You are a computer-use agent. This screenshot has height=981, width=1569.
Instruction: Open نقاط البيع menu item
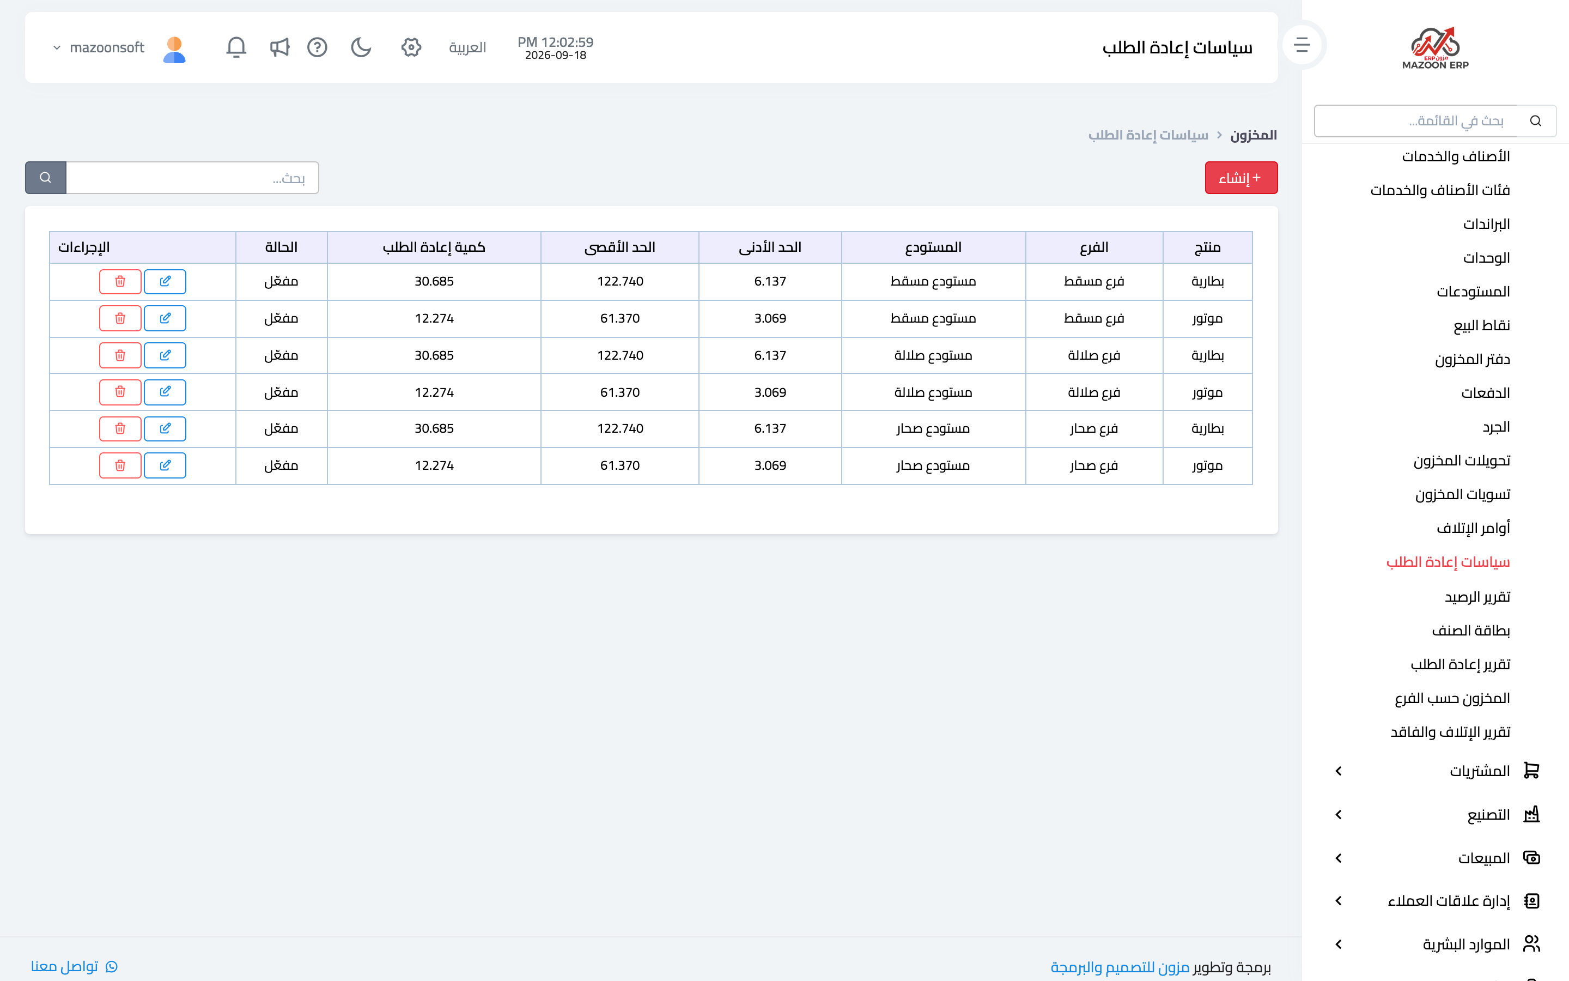click(1481, 325)
